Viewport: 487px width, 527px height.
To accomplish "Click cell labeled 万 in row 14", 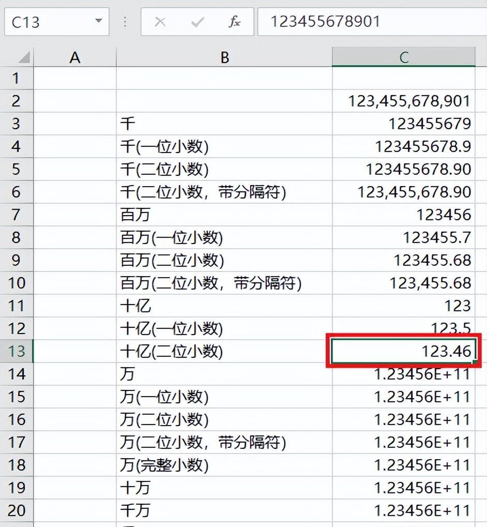I will pos(224,374).
